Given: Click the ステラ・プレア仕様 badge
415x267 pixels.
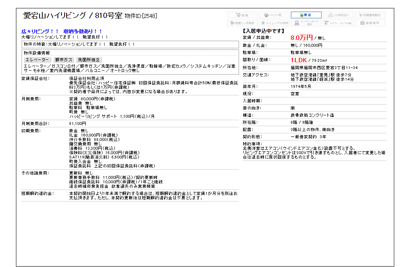Looking at the screenshot, I should 338,23.
